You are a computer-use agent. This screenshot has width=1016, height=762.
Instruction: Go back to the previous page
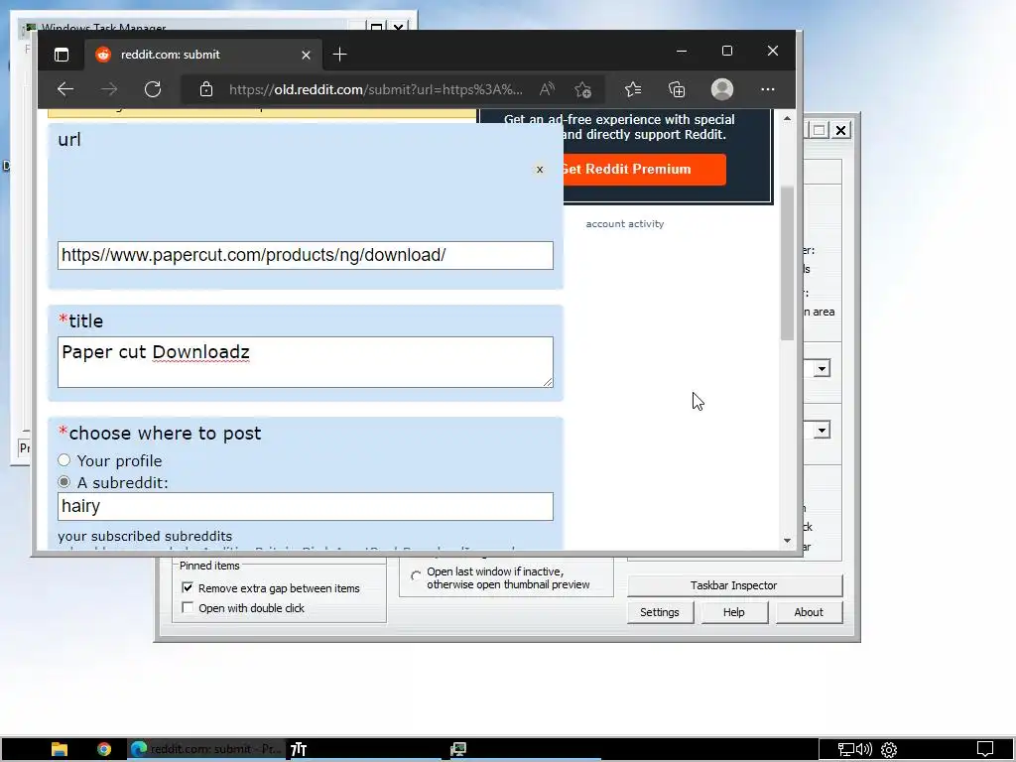(65, 89)
